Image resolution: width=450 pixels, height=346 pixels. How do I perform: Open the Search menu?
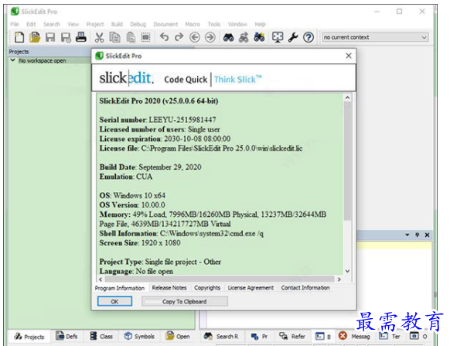coord(52,24)
